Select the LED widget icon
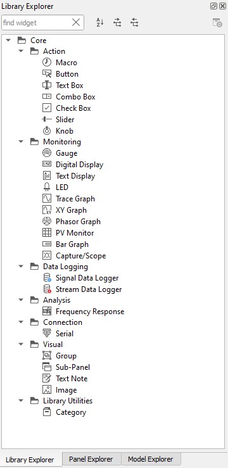 point(47,187)
